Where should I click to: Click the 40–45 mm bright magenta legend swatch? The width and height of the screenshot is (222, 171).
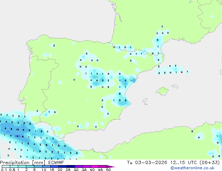click(x=95, y=166)
